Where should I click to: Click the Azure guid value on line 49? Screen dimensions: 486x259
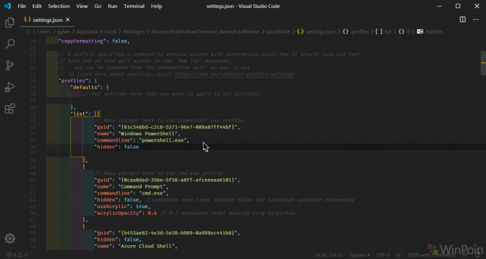coord(177,233)
